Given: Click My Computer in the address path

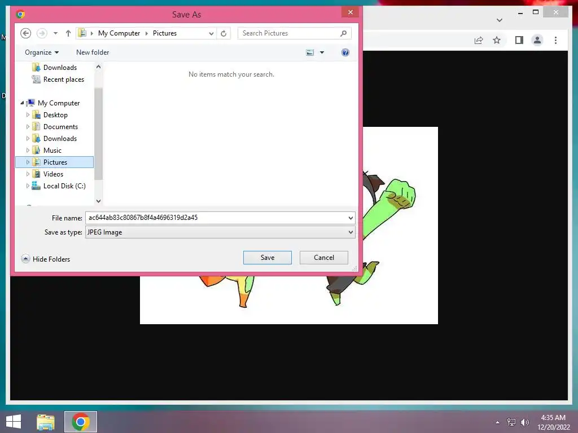Looking at the screenshot, I should (x=119, y=33).
